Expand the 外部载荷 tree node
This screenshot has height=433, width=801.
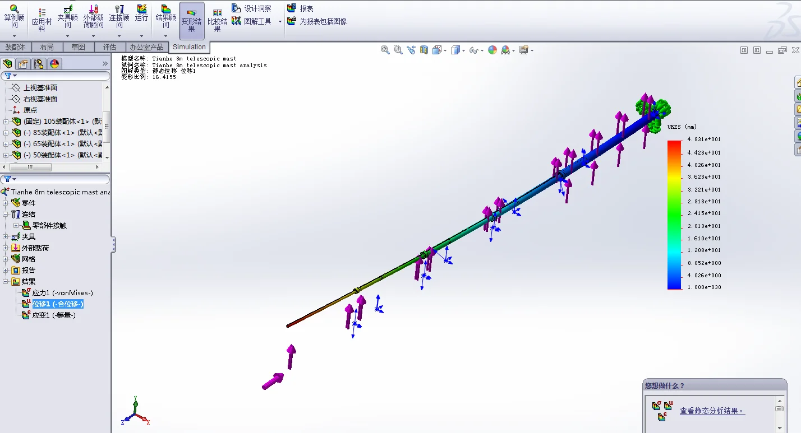[x=6, y=248]
